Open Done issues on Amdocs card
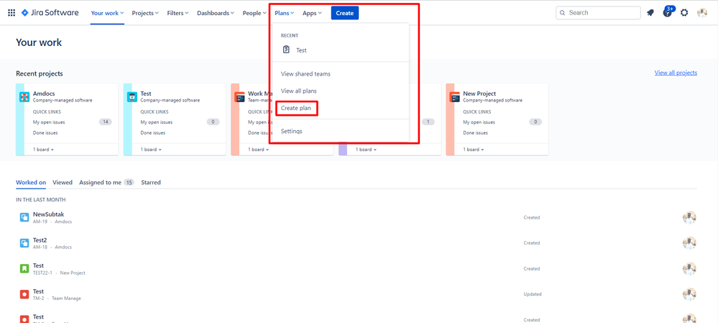Screen dimensions: 718x323 click(45, 133)
